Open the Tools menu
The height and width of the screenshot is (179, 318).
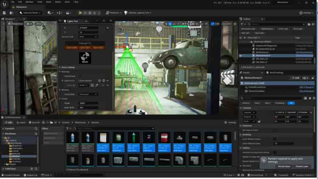click(x=40, y=2)
